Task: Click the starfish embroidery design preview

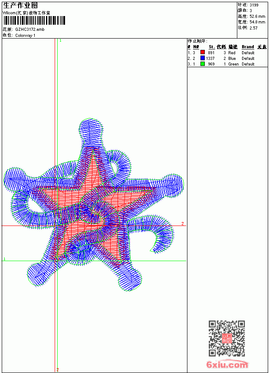Action: pos(94,205)
